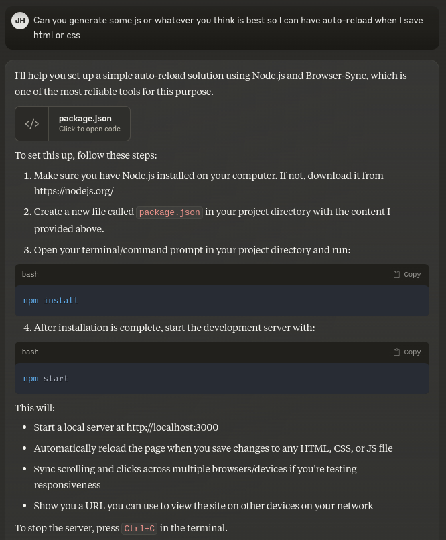Click step 1 'Make sure you have Node.js' text
Viewport: 446px width, 540px height.
click(x=208, y=183)
